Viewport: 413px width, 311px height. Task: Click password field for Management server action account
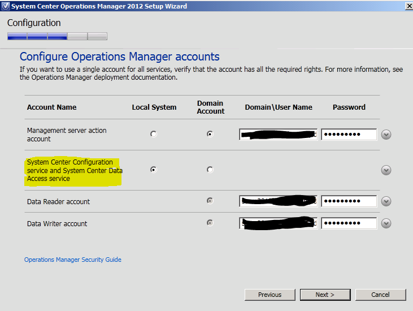349,135
